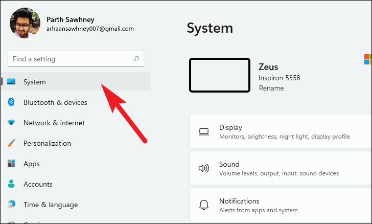Open Accounts settings
This screenshot has width=372, height=224.
click(76, 184)
